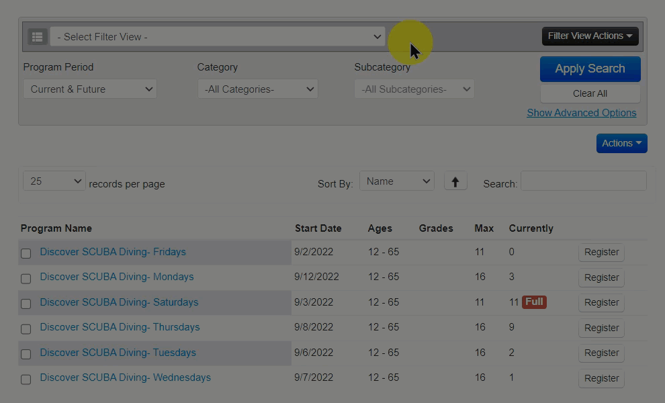Screen dimensions: 665x403
Task: Open Discover SCUBA Diving- Mondays program
Action: [117, 277]
